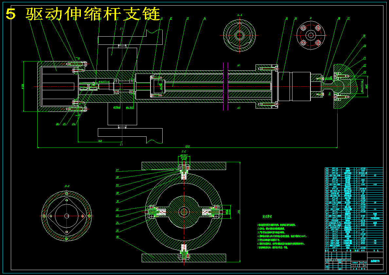Select part balloon number 27
The height and width of the screenshot is (275, 389).
[x=117, y=170]
